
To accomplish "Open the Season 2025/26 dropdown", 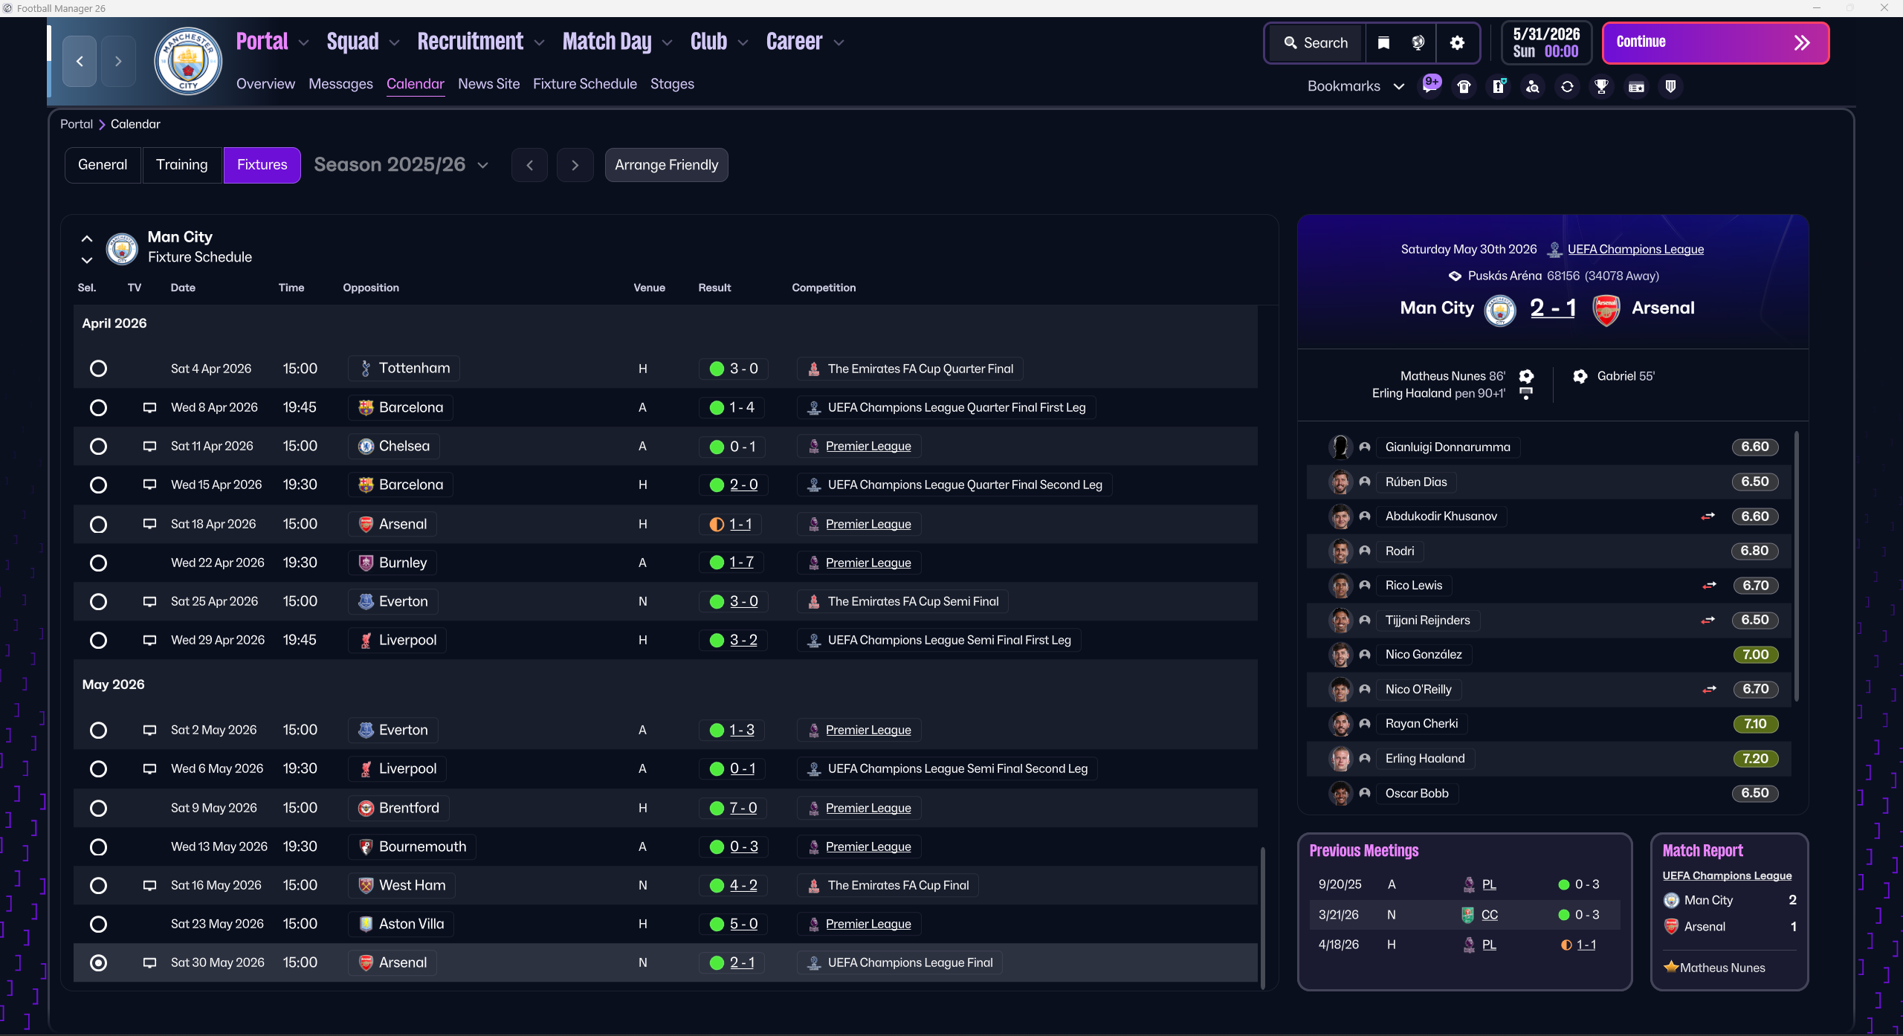I will [401, 165].
